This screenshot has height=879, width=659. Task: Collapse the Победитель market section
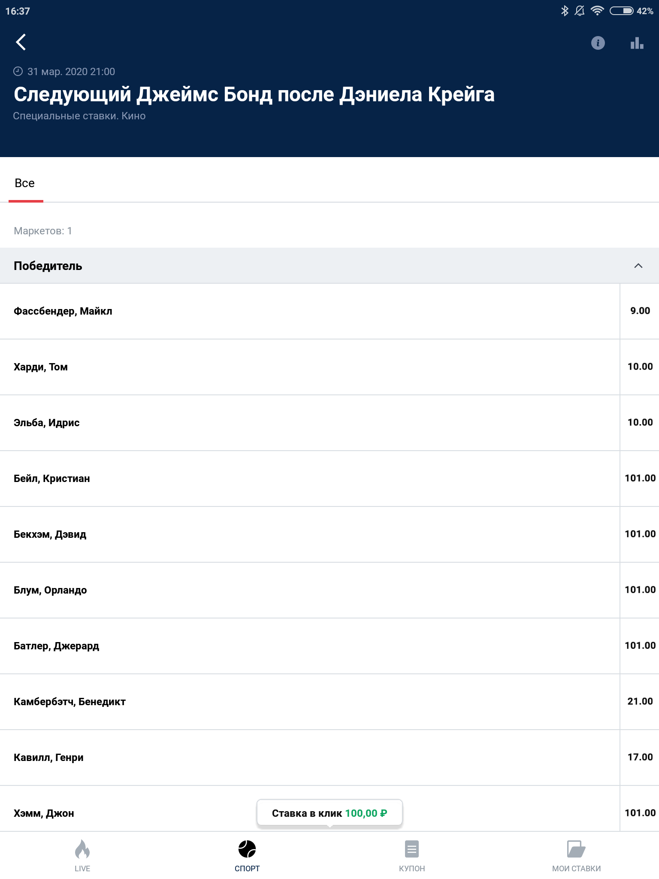pos(638,266)
